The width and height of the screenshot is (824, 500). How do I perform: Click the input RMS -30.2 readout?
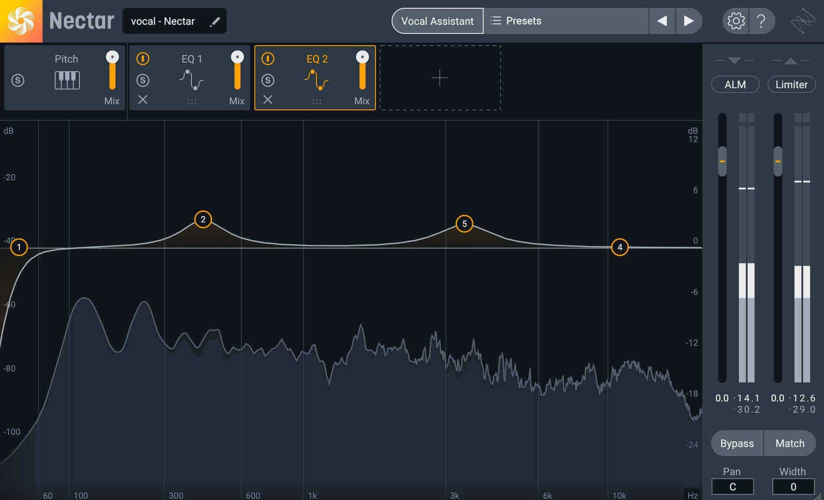747,410
